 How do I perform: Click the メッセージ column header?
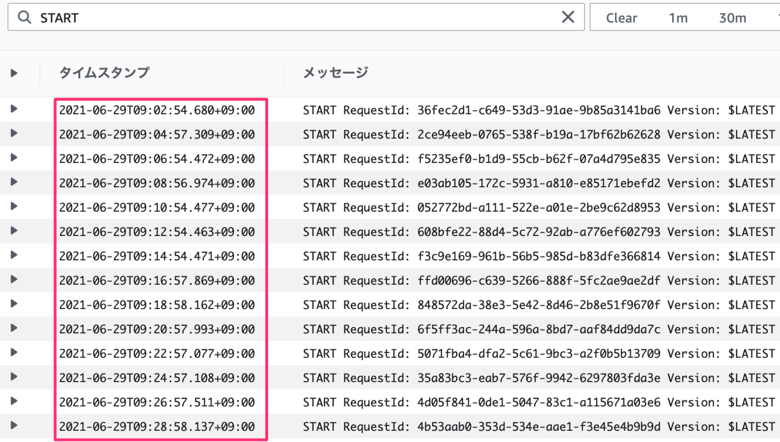pos(335,73)
